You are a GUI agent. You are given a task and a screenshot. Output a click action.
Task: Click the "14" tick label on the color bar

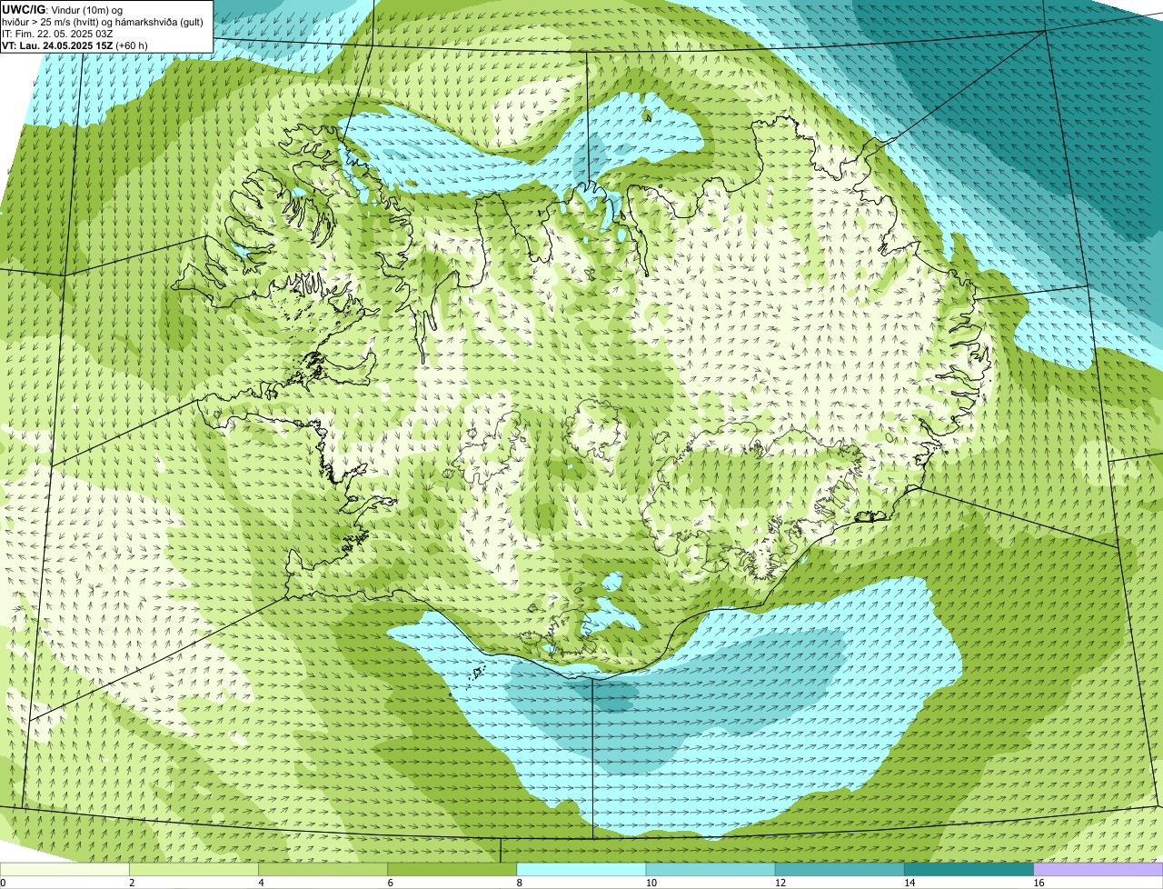click(909, 883)
